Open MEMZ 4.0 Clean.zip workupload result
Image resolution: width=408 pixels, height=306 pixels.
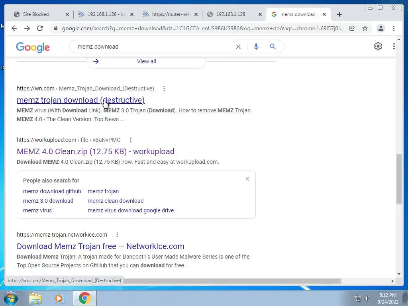coord(96,151)
